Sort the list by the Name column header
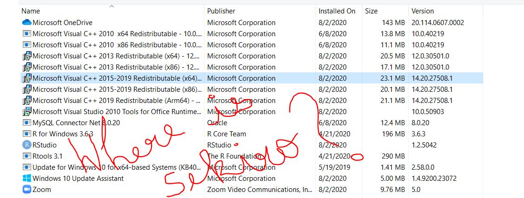Image resolution: width=524 pixels, height=198 pixels. coord(30,11)
